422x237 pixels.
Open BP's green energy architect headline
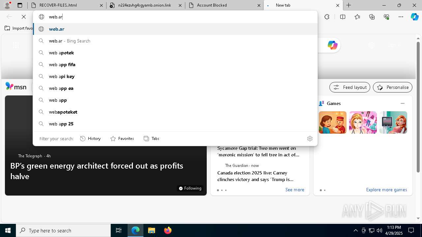[97, 171]
